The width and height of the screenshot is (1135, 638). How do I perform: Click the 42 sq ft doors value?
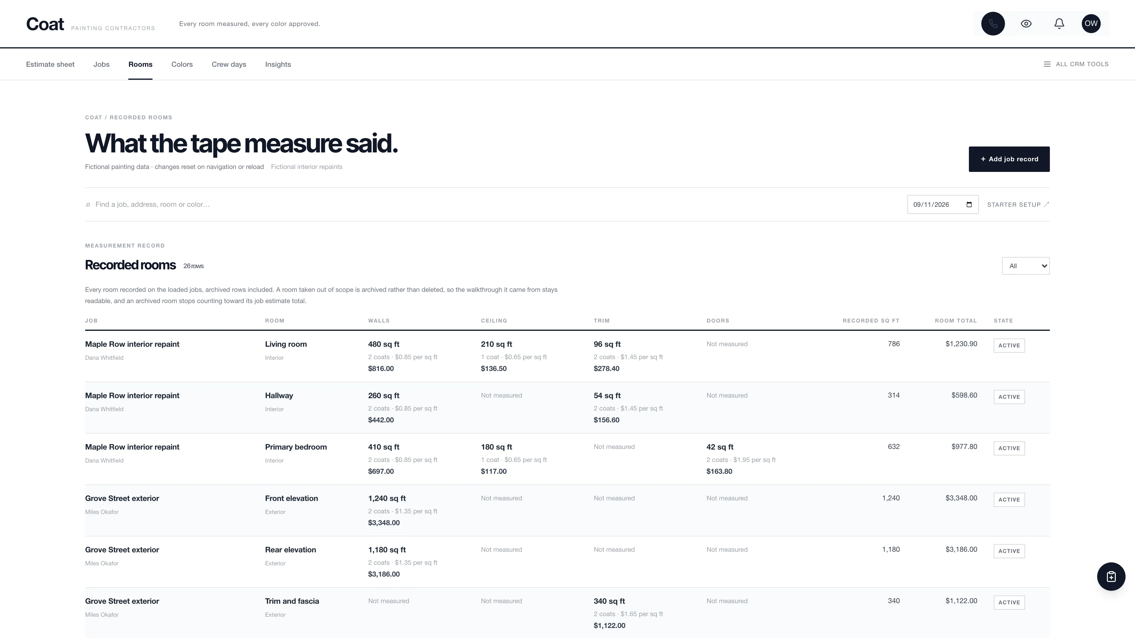point(719,447)
